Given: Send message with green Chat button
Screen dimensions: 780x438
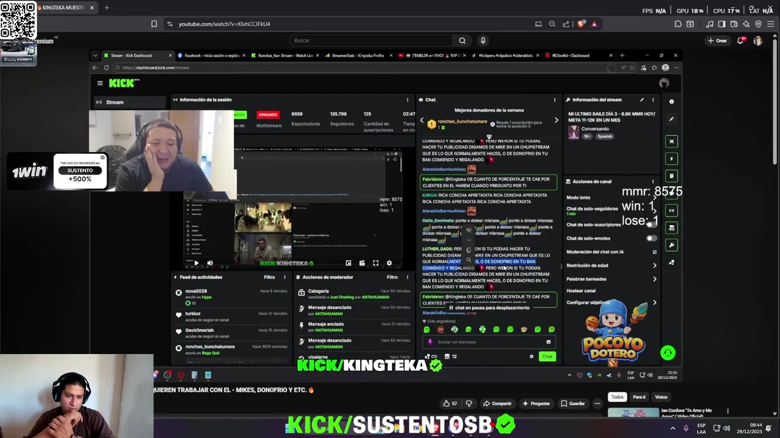Looking at the screenshot, I should point(547,356).
